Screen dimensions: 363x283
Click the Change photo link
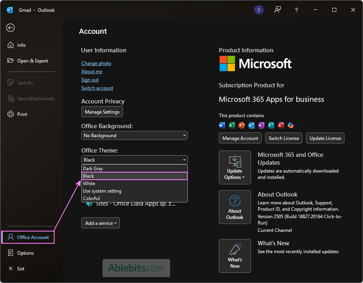click(x=96, y=63)
